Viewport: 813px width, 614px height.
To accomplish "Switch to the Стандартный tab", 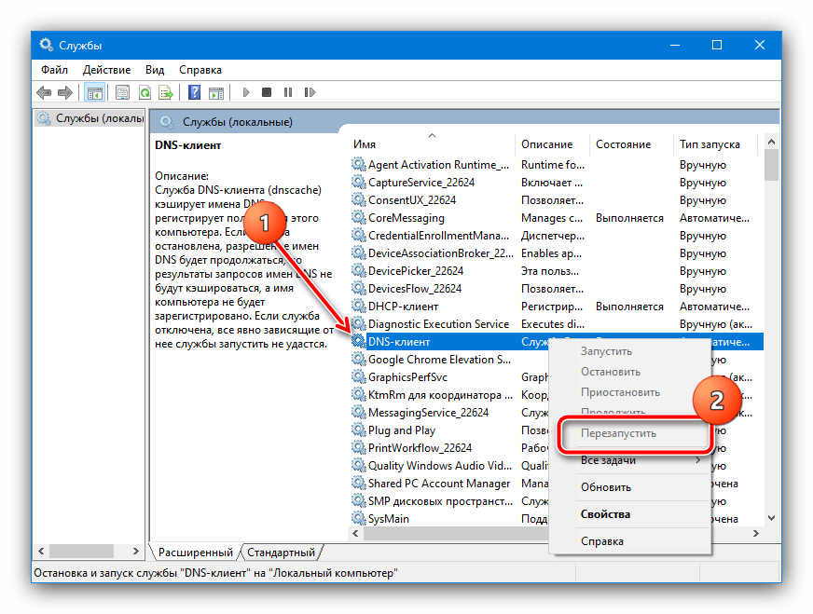I will (x=281, y=553).
